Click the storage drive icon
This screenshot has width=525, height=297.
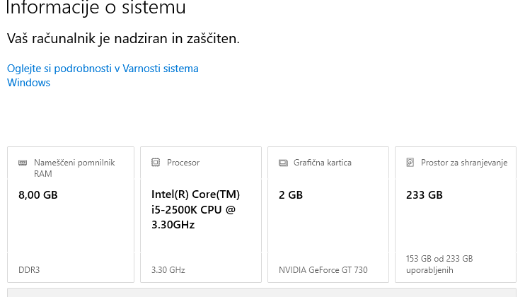(x=410, y=162)
